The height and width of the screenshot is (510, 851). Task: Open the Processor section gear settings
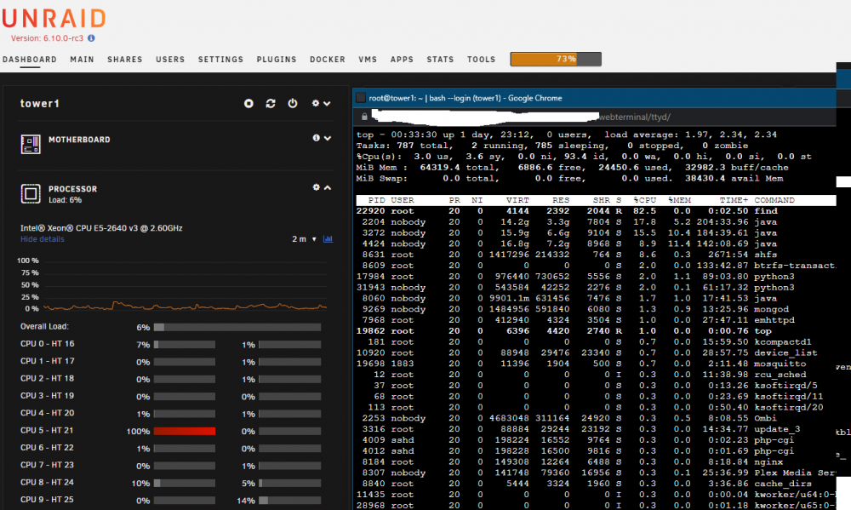316,187
